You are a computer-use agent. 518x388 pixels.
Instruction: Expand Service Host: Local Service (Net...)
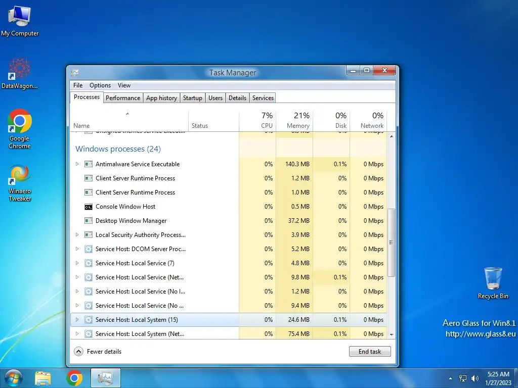[77, 277]
